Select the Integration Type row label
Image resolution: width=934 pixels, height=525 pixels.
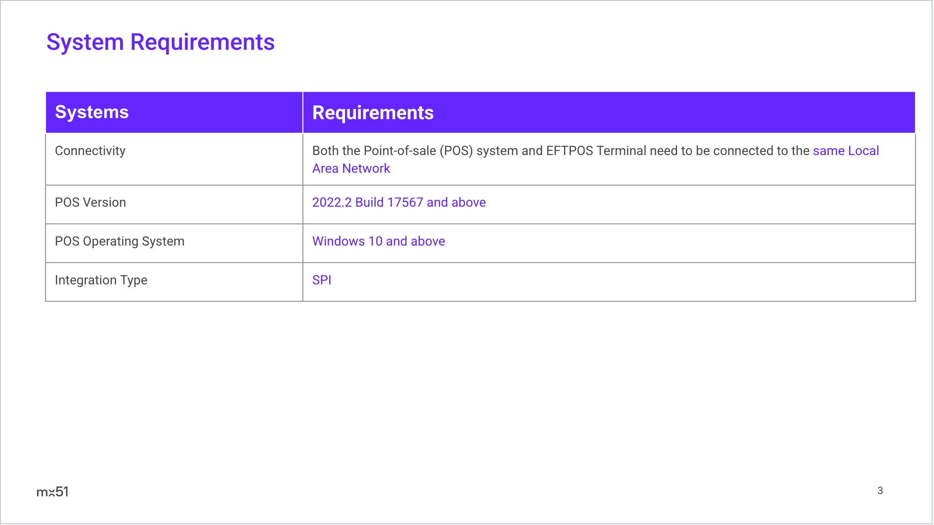(x=101, y=280)
